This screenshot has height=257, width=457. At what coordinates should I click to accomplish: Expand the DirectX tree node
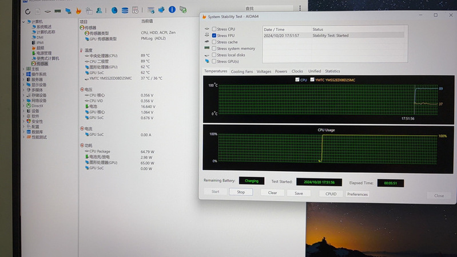point(23,106)
